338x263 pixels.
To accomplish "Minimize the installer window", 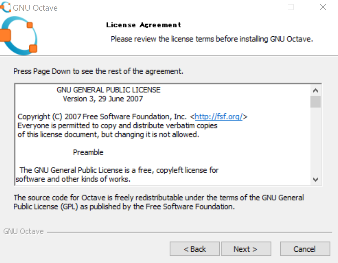I will click(x=259, y=7).
